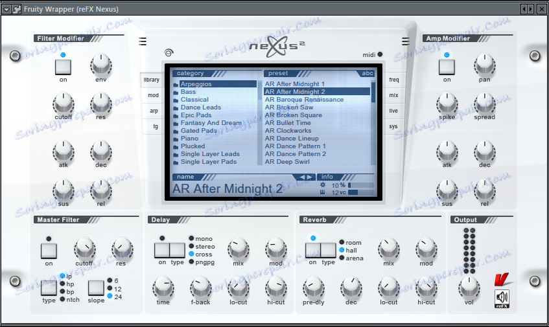Open the freq tab
This screenshot has height=327, width=549.
(394, 80)
